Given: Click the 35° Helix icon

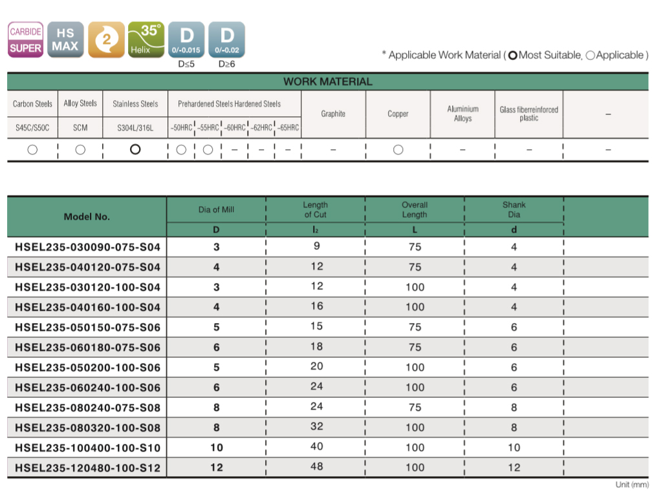Looking at the screenshot, I should [x=146, y=39].
